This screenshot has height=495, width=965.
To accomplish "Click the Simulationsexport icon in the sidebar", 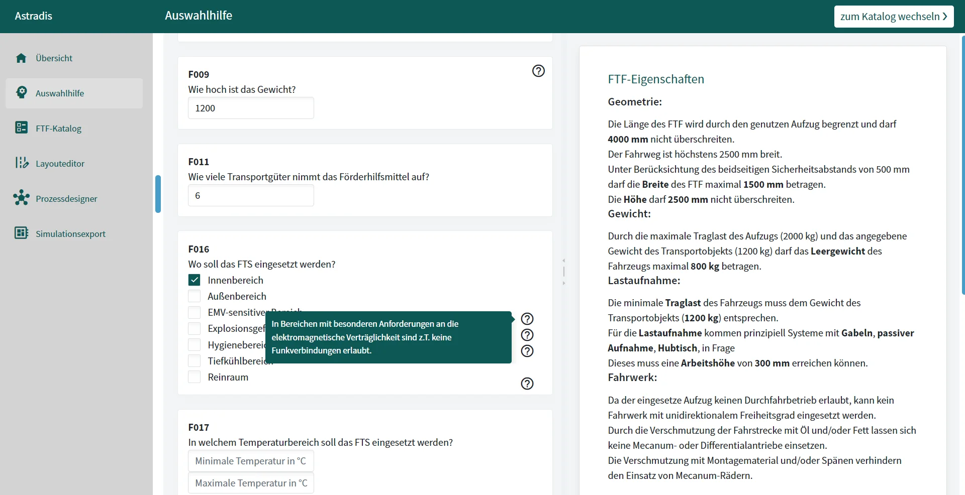I will point(21,233).
